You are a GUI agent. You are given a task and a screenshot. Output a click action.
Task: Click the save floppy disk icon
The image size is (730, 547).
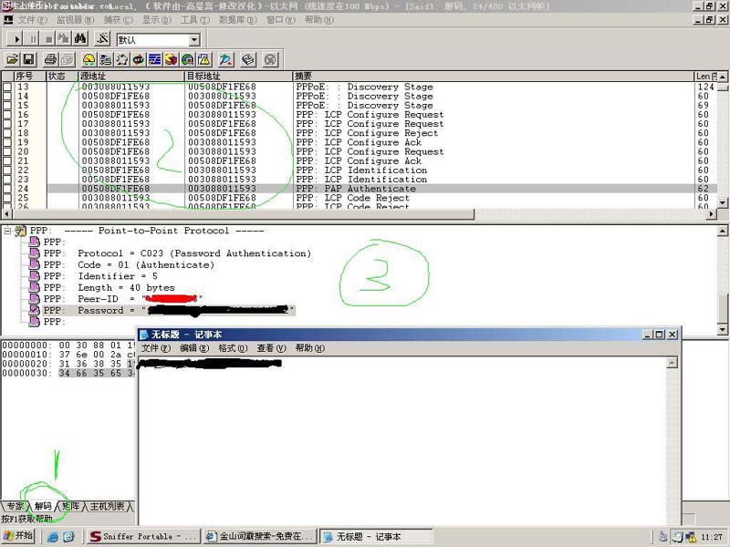[28, 59]
